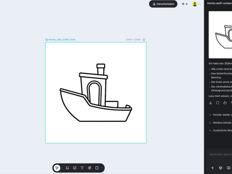The image size is (232, 174).
Task: Select the AI generate tool
Action: pos(89,168)
